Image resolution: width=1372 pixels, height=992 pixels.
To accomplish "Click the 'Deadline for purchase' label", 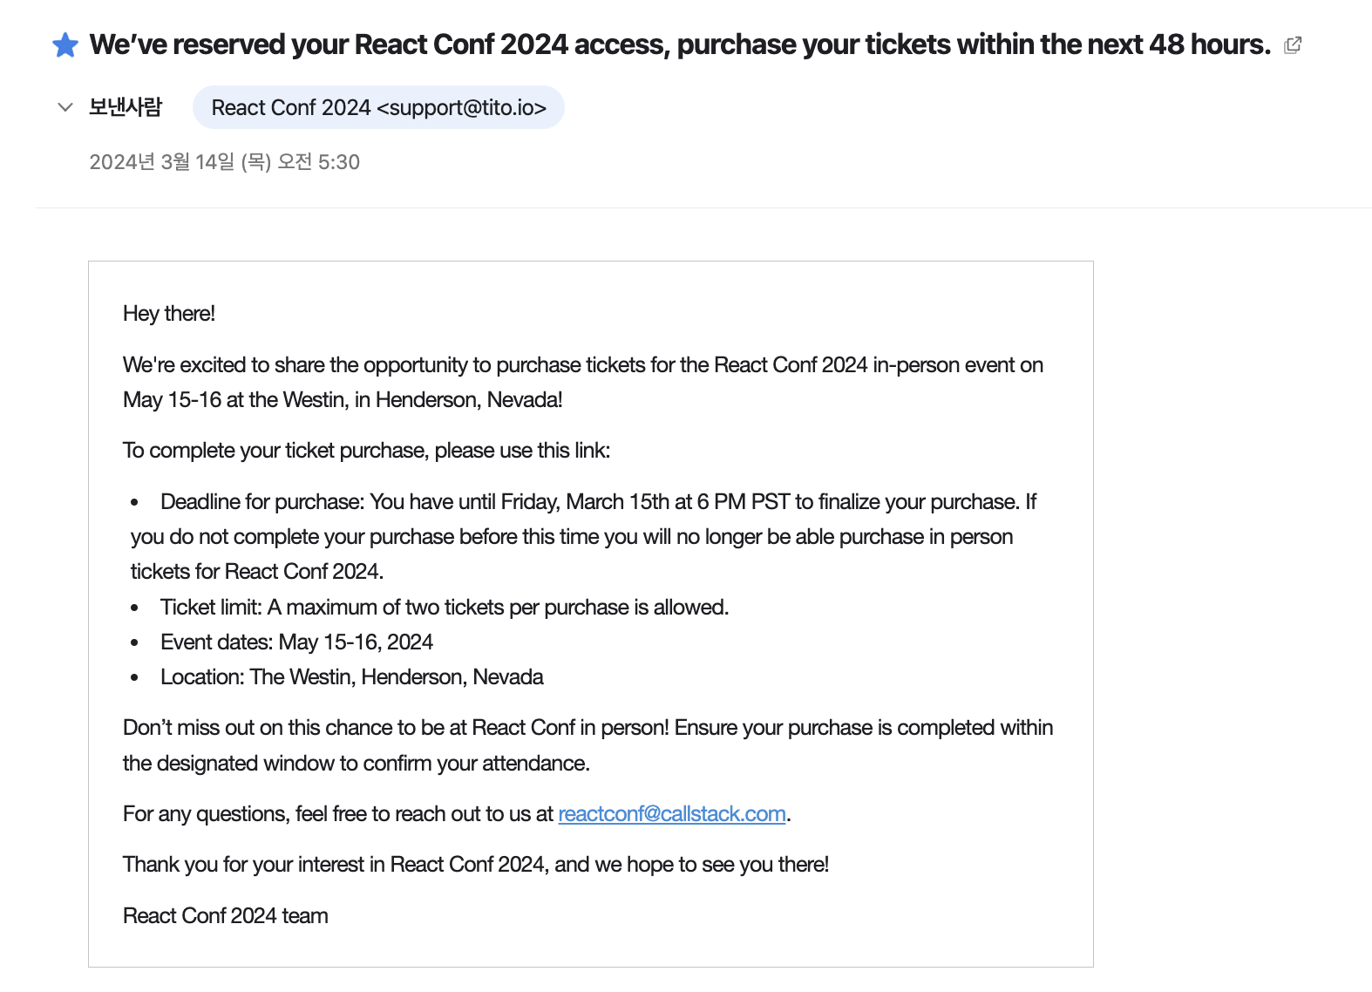I will click(261, 502).
